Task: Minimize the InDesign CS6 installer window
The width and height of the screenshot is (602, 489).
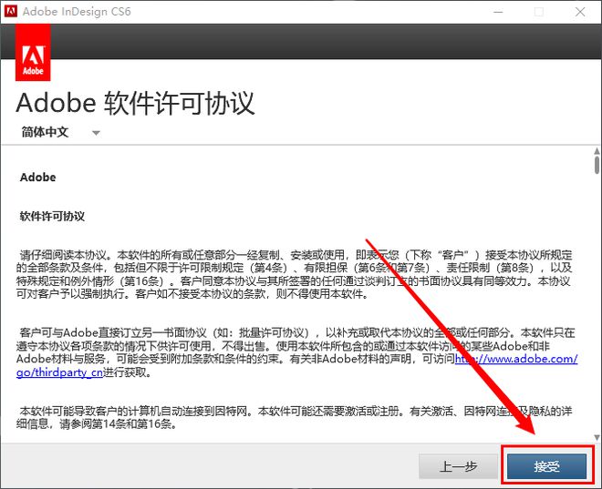Action: [x=498, y=12]
